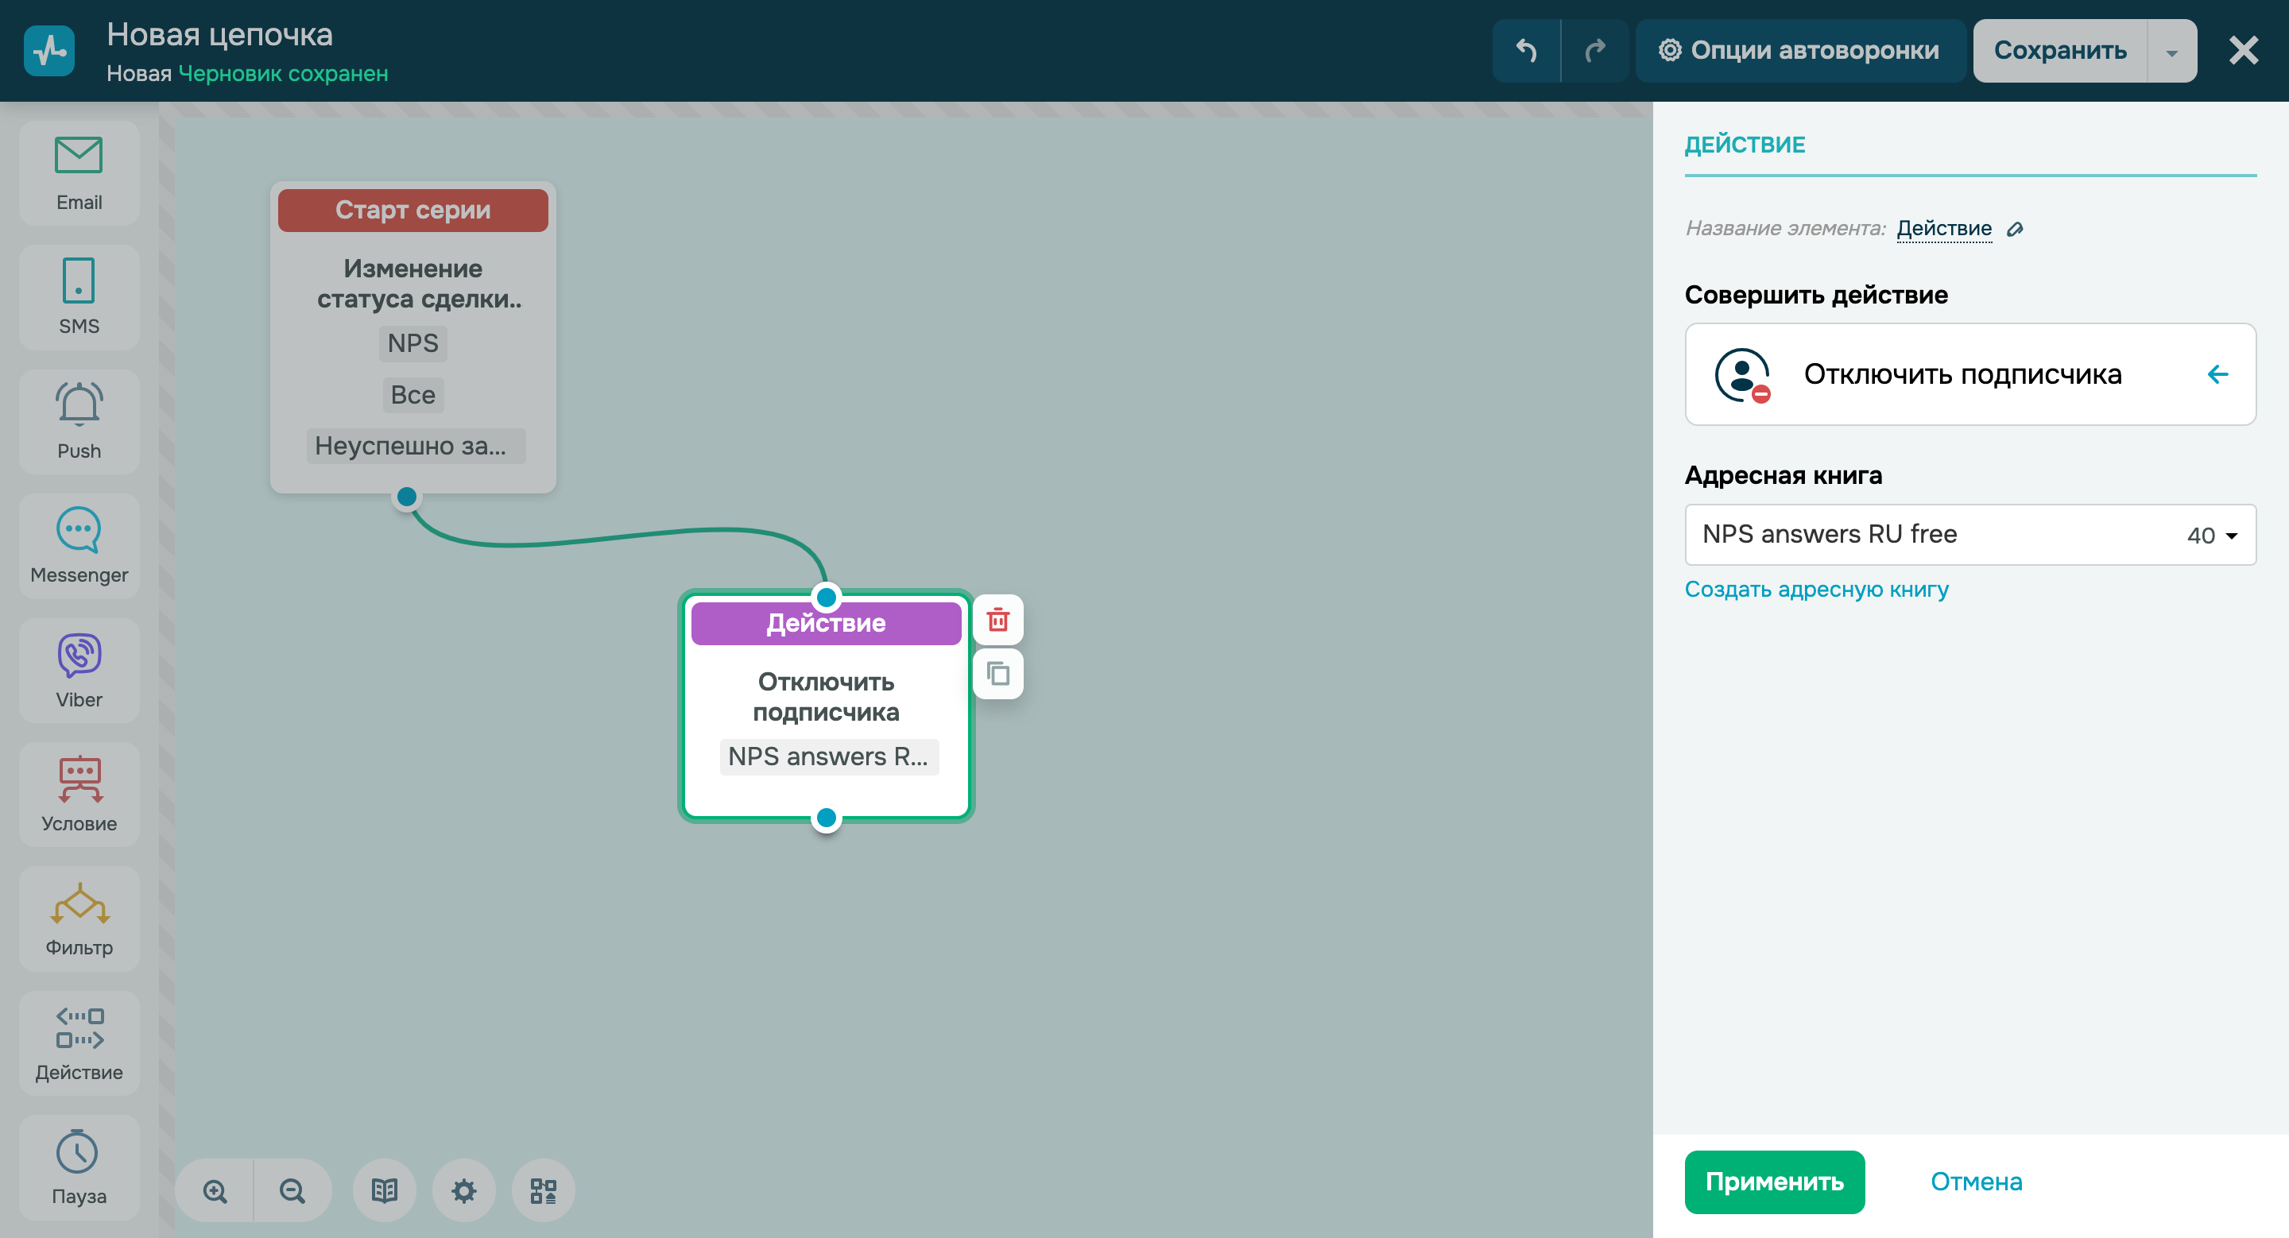
Task: Duplicate the Действие node with copy icon
Action: tap(998, 674)
